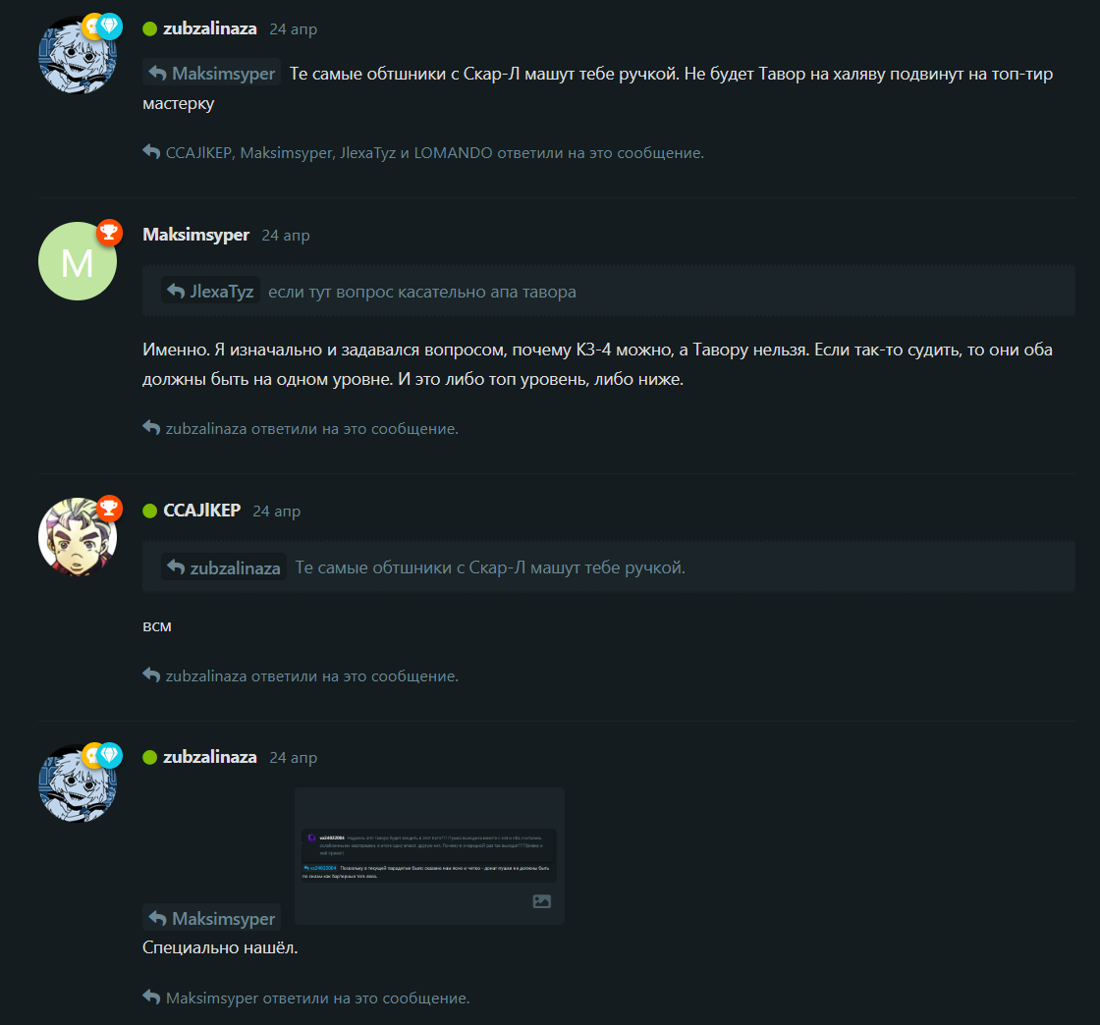
Task: Open Maksimsyper's profile via the username heading
Action: (195, 235)
